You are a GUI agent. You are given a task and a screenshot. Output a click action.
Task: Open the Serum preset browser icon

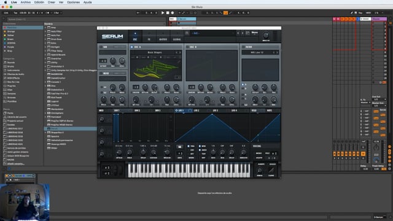tap(187, 33)
